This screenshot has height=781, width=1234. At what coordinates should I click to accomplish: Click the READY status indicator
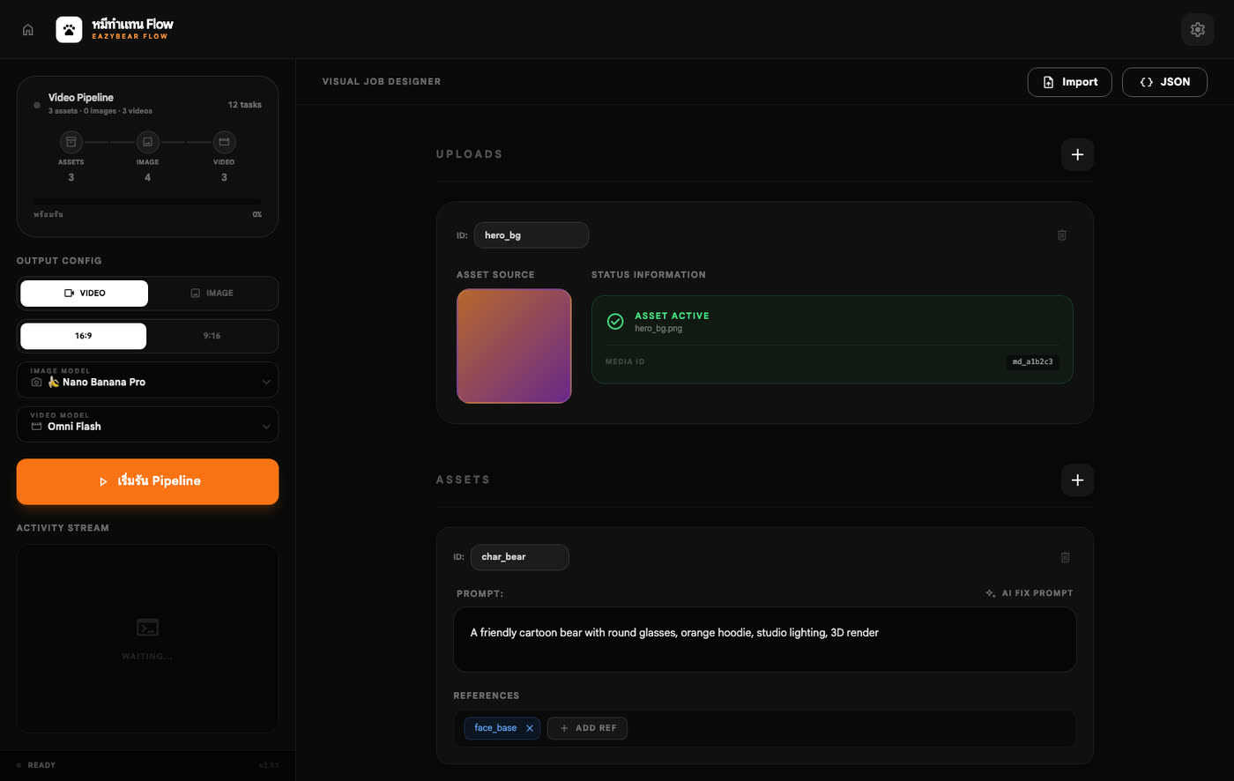(36, 765)
